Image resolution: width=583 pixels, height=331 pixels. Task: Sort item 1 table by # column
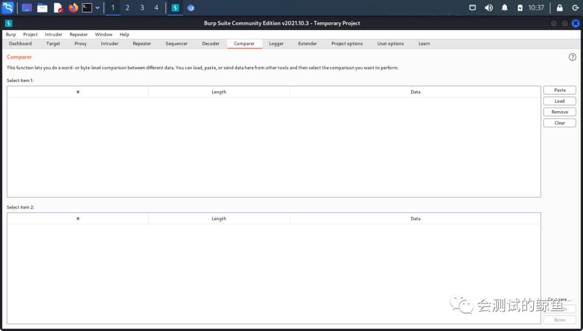pyautogui.click(x=78, y=92)
